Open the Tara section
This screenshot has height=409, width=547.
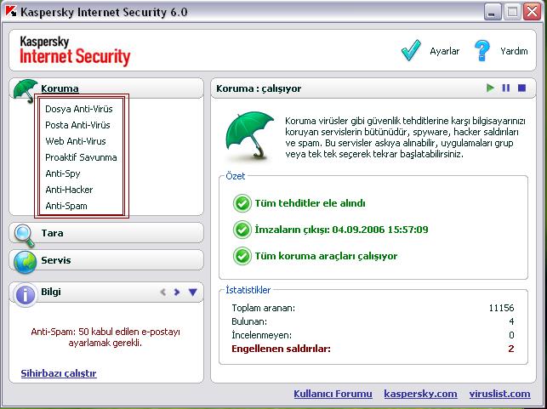click(x=53, y=233)
